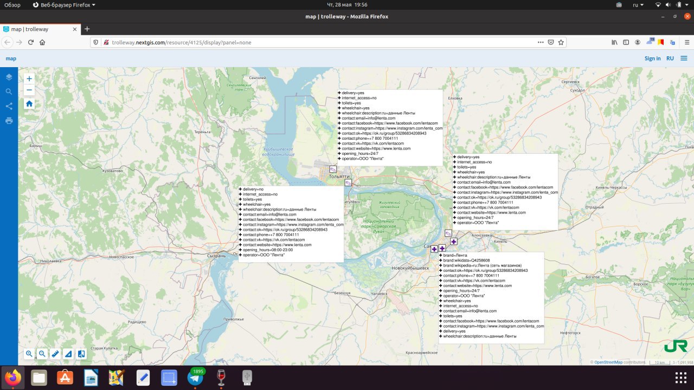Activate the triangle area measure tool

click(68, 354)
